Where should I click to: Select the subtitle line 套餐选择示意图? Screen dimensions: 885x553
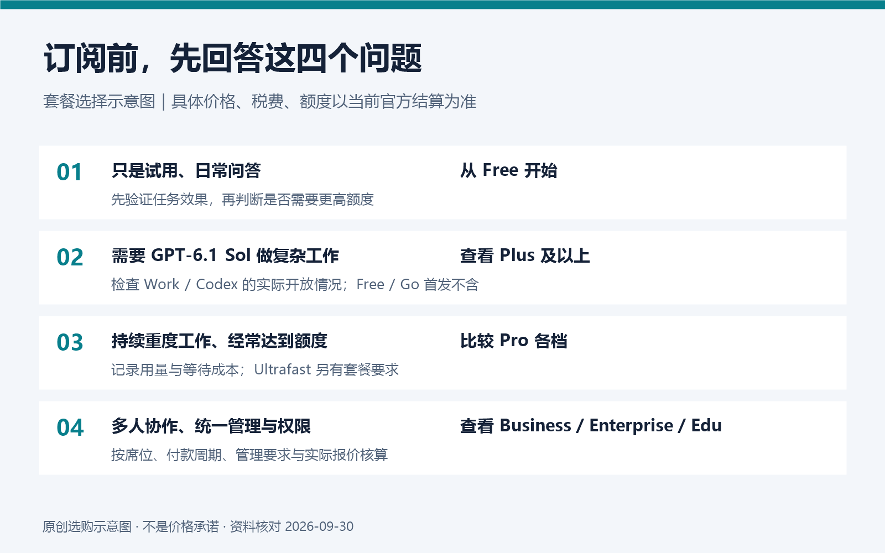(260, 102)
